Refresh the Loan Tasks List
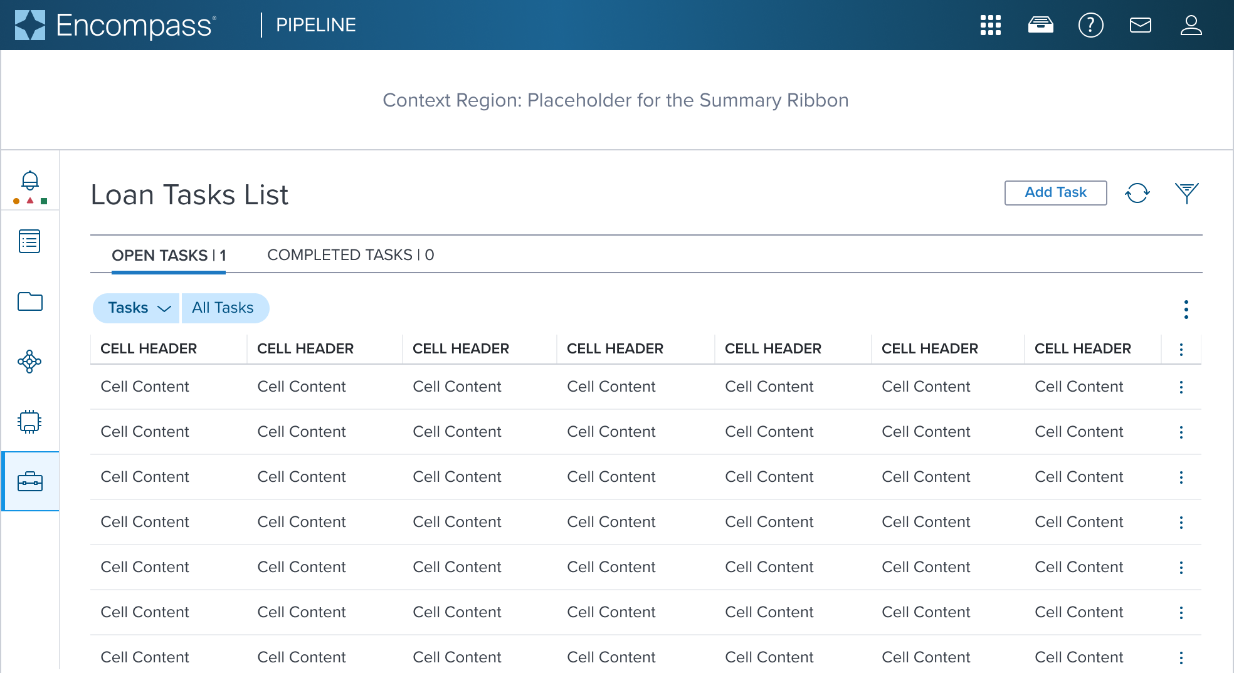This screenshot has width=1234, height=673. (x=1137, y=193)
